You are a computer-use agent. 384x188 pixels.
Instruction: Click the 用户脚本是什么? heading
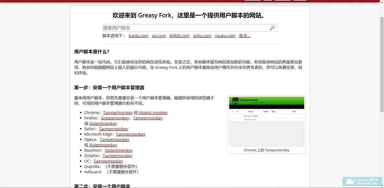pos(92,52)
